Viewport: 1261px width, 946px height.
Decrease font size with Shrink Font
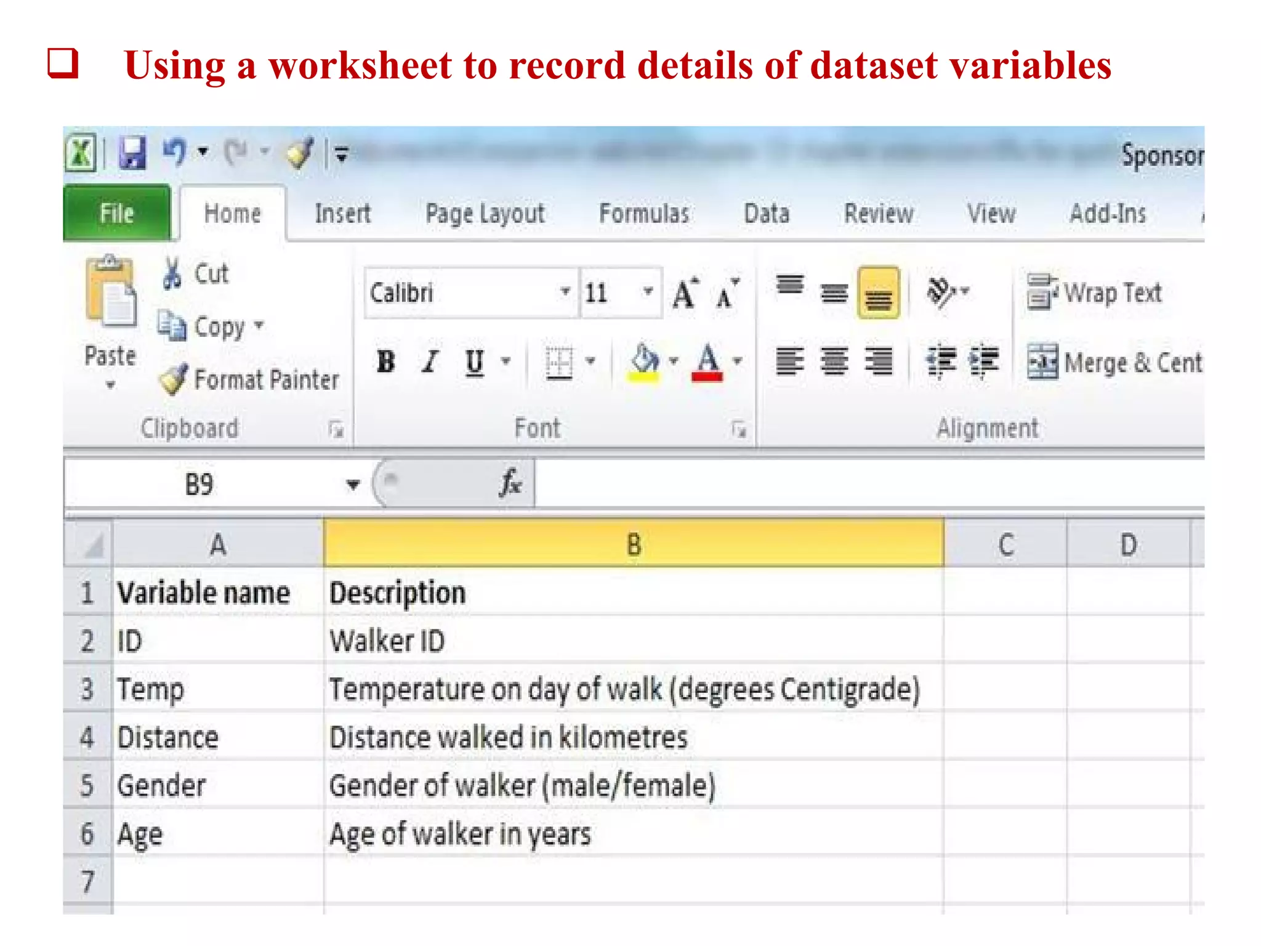pyautogui.click(x=727, y=293)
